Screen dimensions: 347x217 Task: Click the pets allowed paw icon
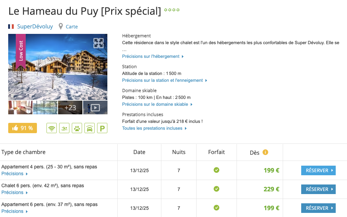pos(77,128)
